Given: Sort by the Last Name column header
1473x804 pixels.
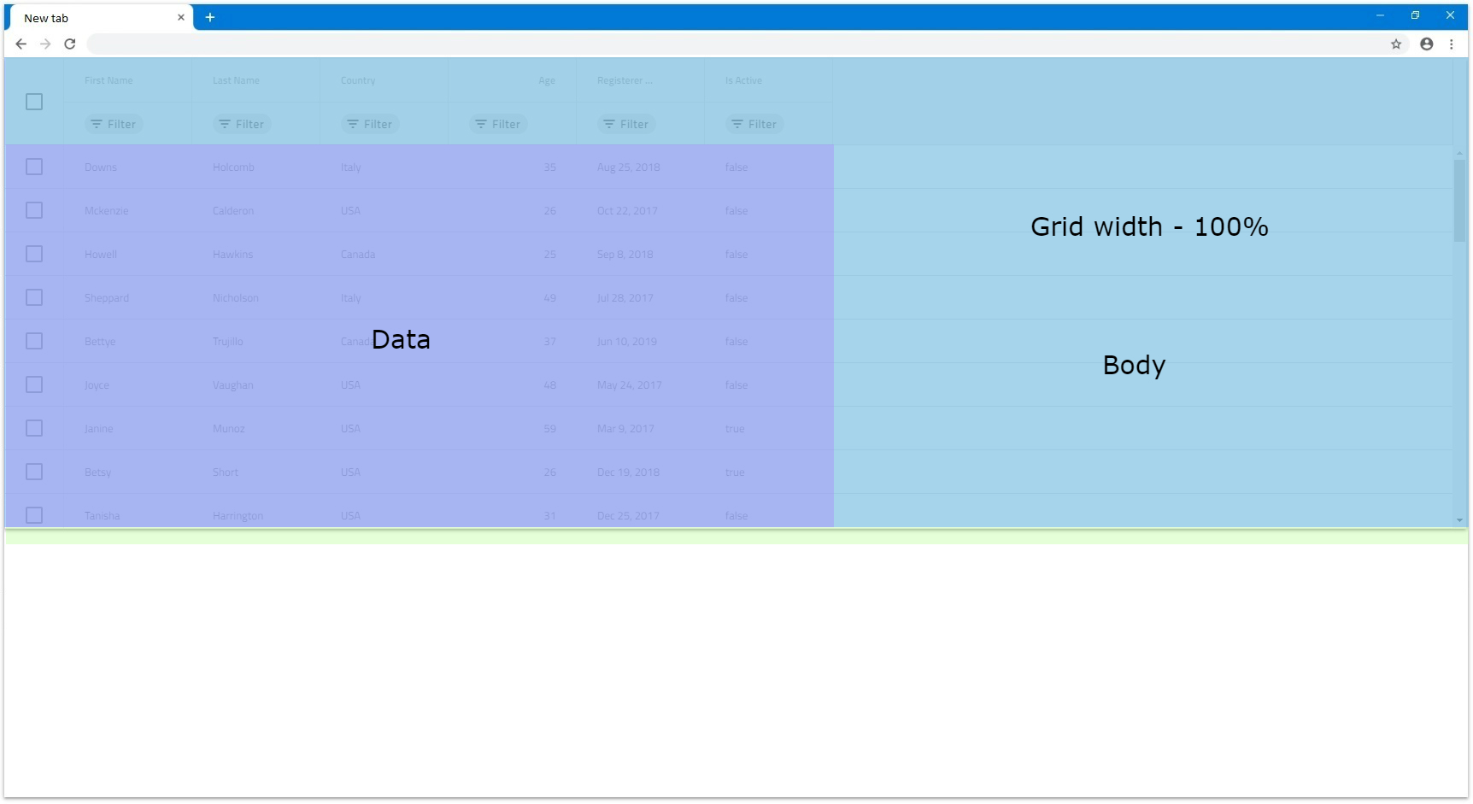Looking at the screenshot, I should point(236,80).
